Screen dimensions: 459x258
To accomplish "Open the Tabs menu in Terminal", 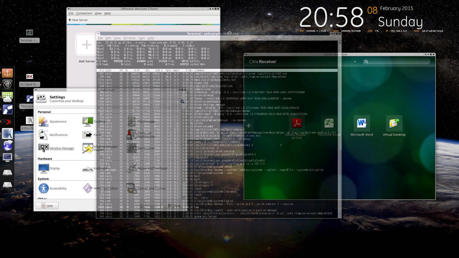I will pos(141,38).
